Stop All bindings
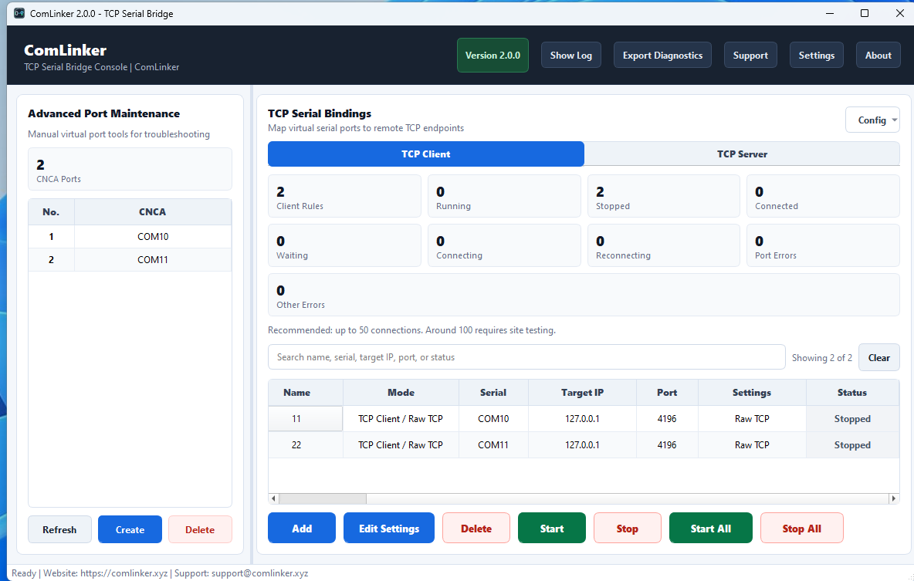Image resolution: width=914 pixels, height=581 pixels. pyautogui.click(x=801, y=529)
